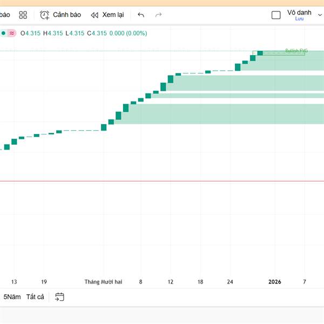
Task: Click the alarm clock alert icon
Action: point(45,15)
